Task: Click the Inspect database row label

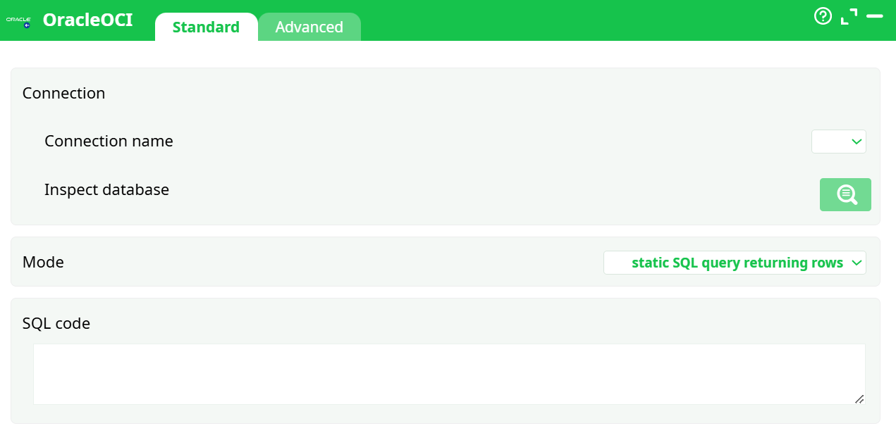Action: [106, 189]
